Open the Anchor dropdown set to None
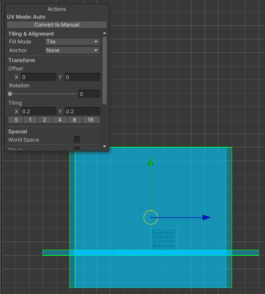Image resolution: width=265 pixels, height=294 pixels. [x=72, y=50]
